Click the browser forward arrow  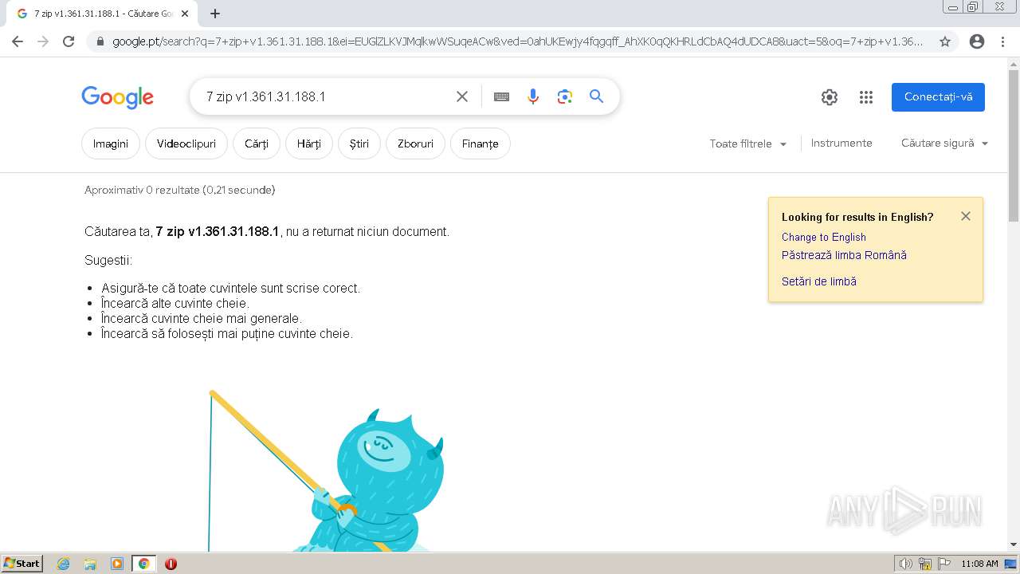click(43, 41)
